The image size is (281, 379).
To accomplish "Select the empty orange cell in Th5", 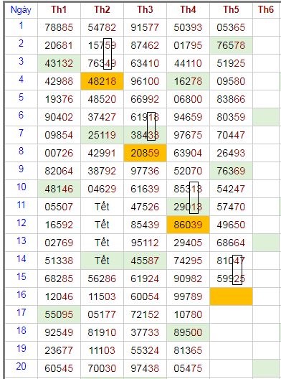I will click(231, 296).
